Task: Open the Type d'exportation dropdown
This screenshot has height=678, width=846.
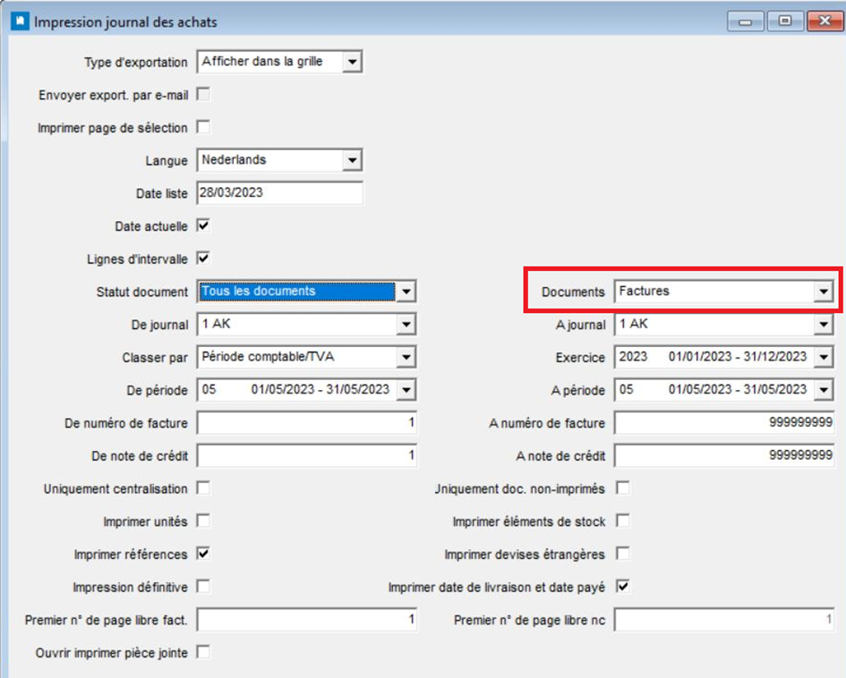Action: click(x=352, y=62)
